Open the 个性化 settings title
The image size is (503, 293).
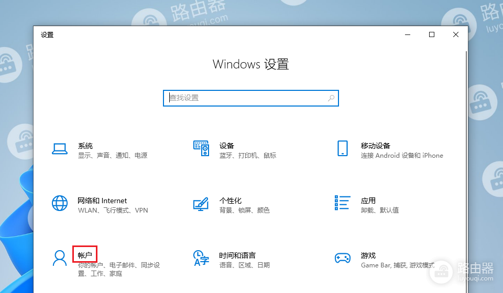(231, 201)
